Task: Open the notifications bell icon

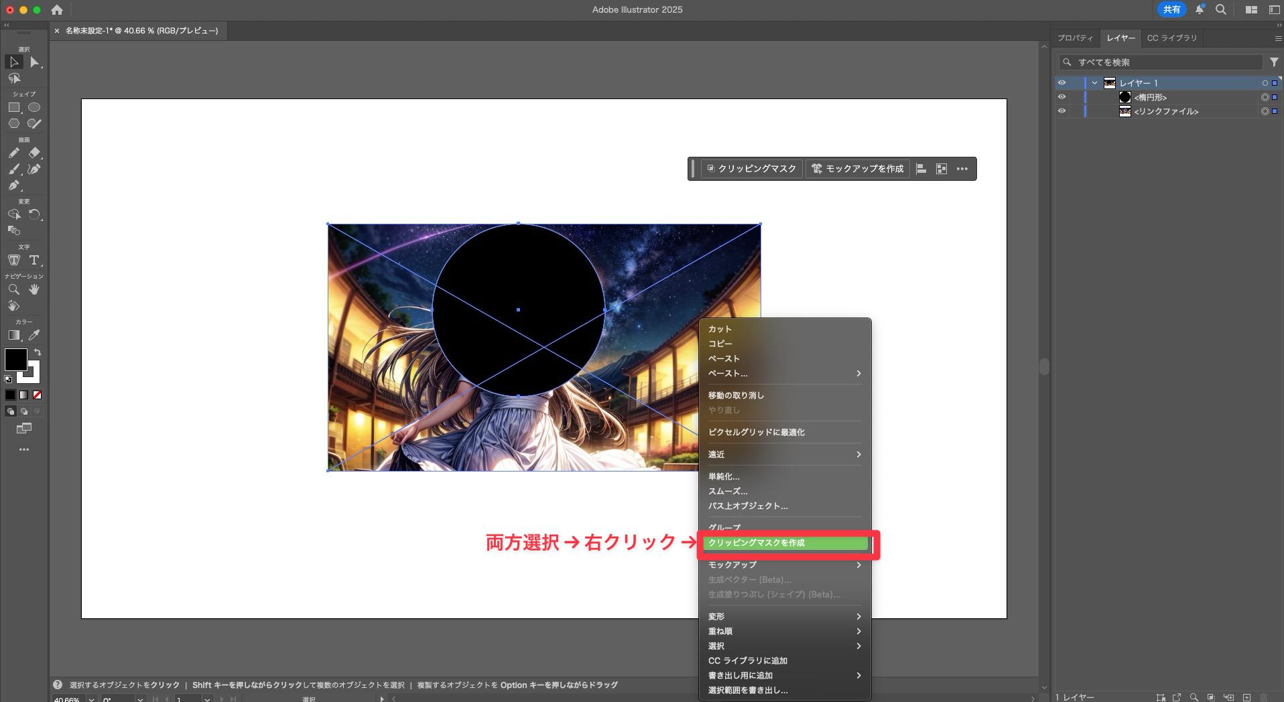Action: (1200, 9)
